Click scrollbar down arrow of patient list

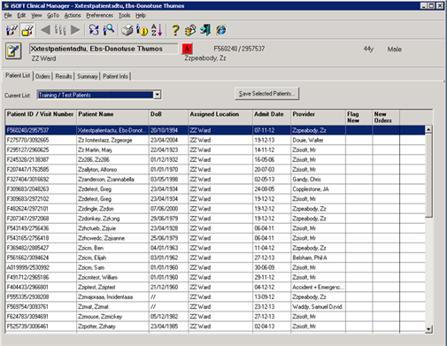click(428, 329)
